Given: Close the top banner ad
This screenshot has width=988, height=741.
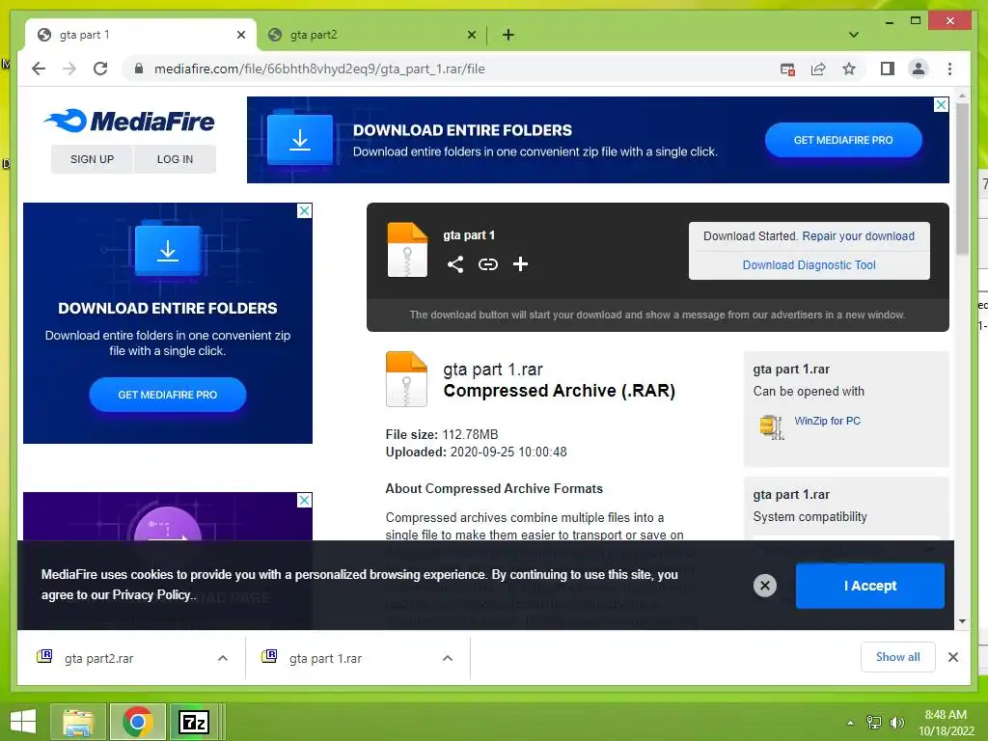Looking at the screenshot, I should (x=941, y=104).
